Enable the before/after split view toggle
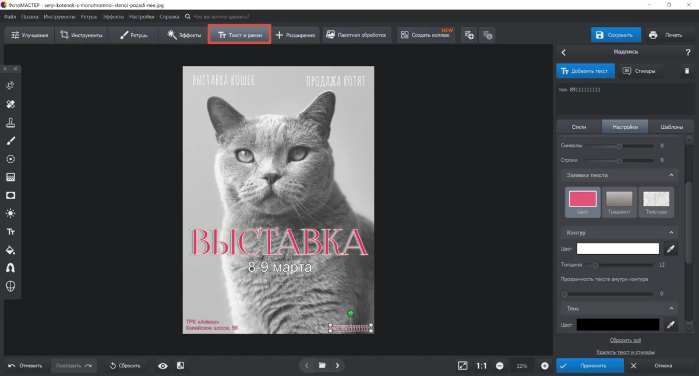 pyautogui.click(x=179, y=366)
